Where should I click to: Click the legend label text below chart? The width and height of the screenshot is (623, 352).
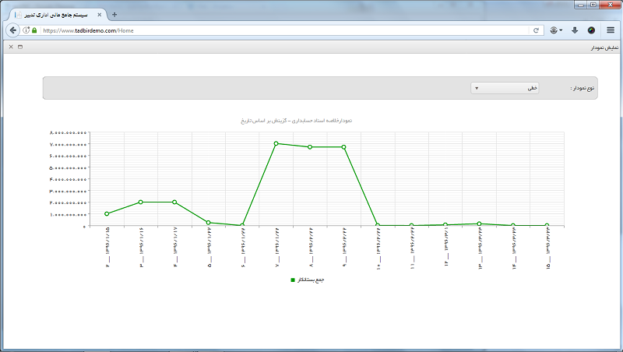point(310,280)
